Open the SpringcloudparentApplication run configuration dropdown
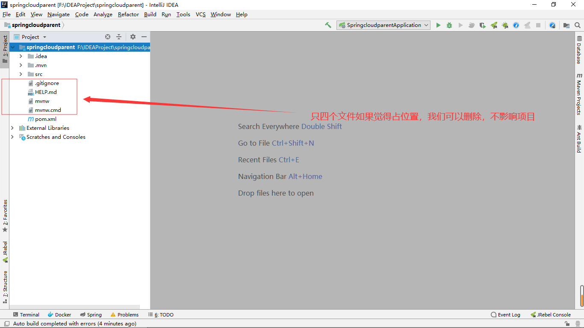584x328 pixels. (x=383, y=25)
